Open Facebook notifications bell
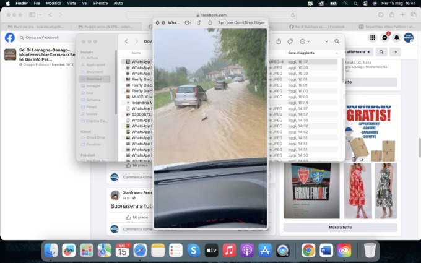Screen dimensions: 421x263 click(x=396, y=38)
